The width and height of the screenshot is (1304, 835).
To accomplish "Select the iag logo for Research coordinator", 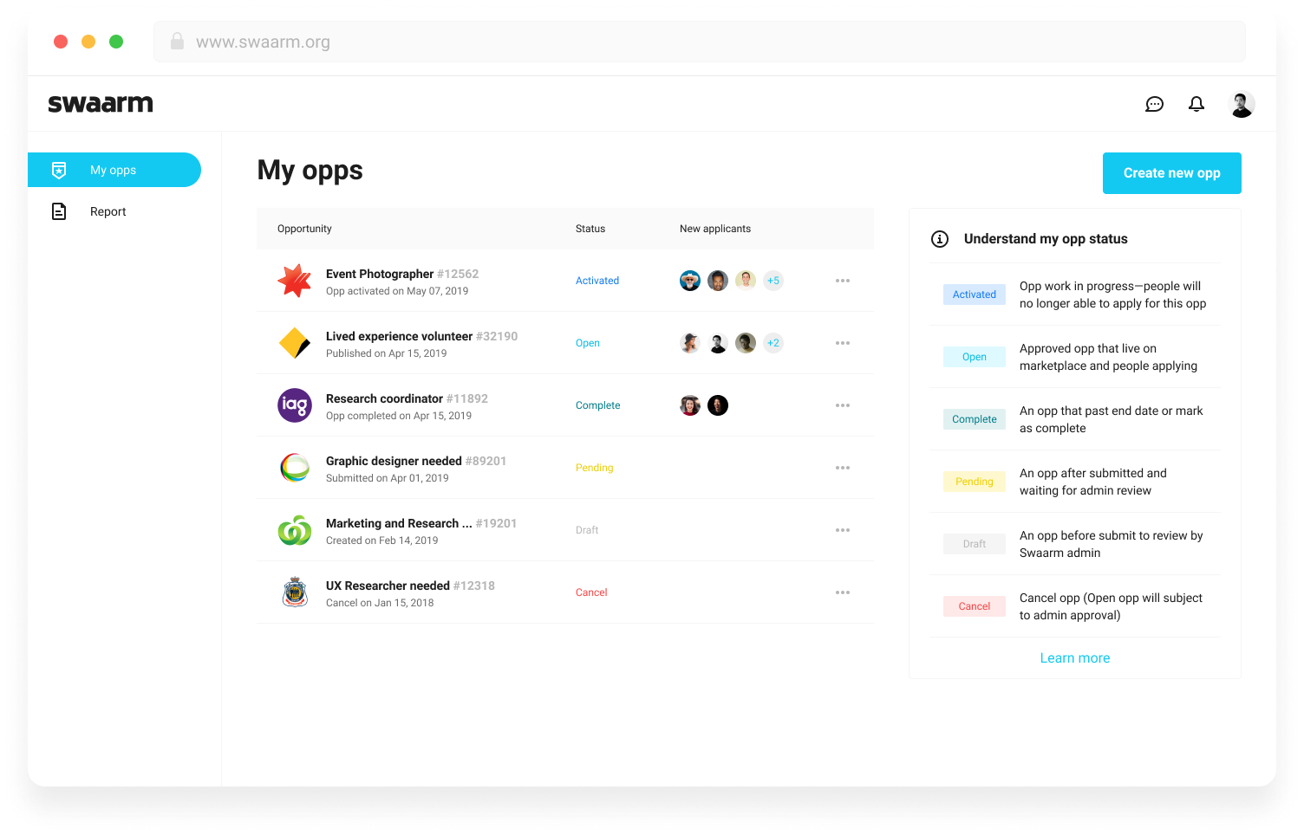I will (295, 405).
